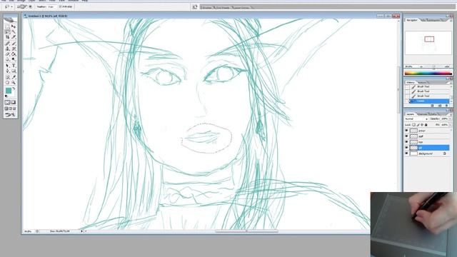Select the Zoom tool in toolbox

(x=14, y=83)
